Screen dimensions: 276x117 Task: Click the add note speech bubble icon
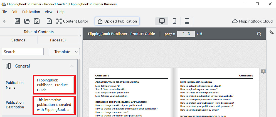pos(263,71)
